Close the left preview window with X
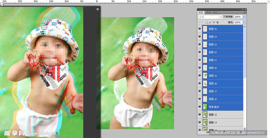270x138 pixels. point(98,9)
